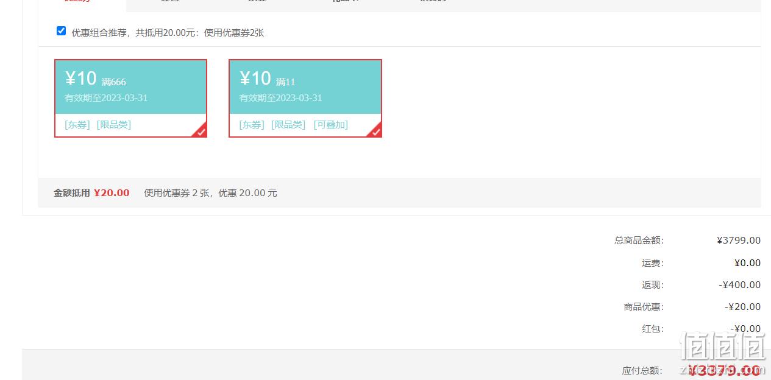Click [东券] tag on the 满666 coupon
This screenshot has width=771, height=380.
77,125
